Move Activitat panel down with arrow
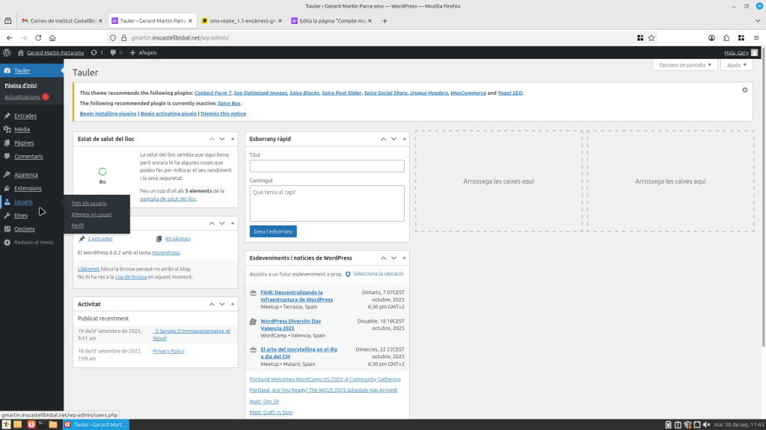The width and height of the screenshot is (766, 430). click(221, 304)
